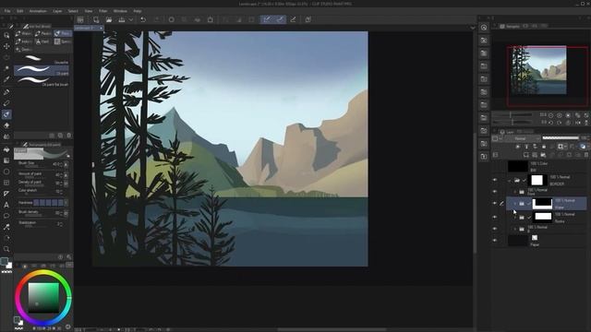Toggle visibility of folder above Paper layer

pos(495,229)
